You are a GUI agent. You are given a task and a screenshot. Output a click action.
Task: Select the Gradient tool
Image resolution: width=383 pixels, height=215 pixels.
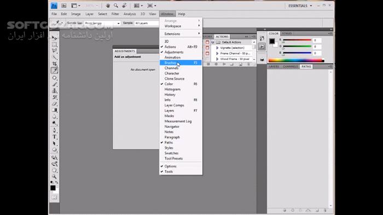pos(54,110)
